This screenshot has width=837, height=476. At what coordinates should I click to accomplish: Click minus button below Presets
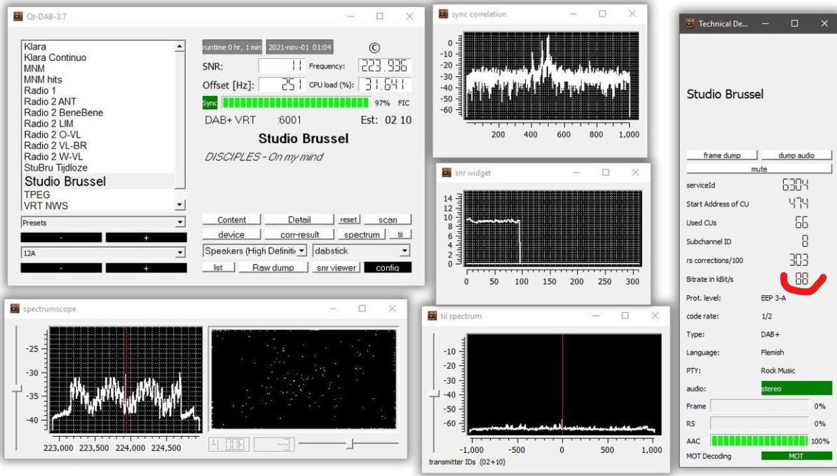61,238
